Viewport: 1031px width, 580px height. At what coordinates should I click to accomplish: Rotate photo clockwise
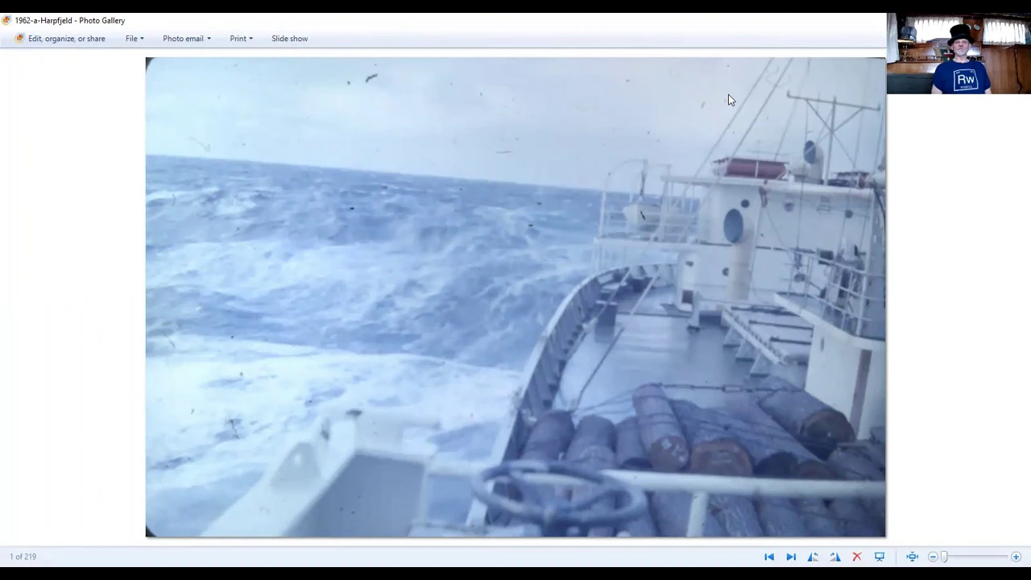tap(835, 557)
